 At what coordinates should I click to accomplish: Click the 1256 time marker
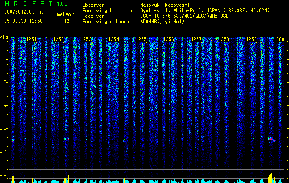(x=169, y=39)
